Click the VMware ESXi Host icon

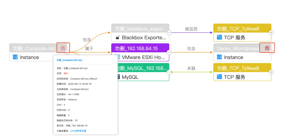coord(118,57)
